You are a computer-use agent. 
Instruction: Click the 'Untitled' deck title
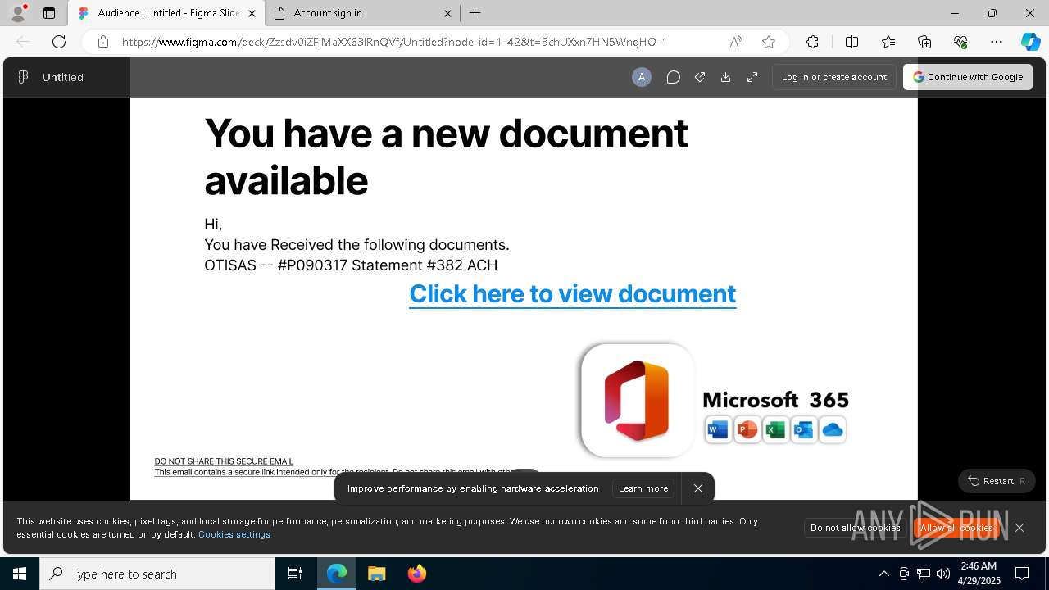pos(63,77)
